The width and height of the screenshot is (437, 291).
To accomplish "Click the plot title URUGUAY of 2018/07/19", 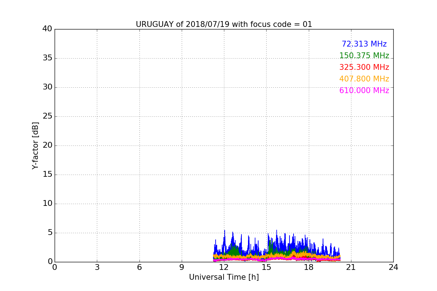I will (x=224, y=24).
